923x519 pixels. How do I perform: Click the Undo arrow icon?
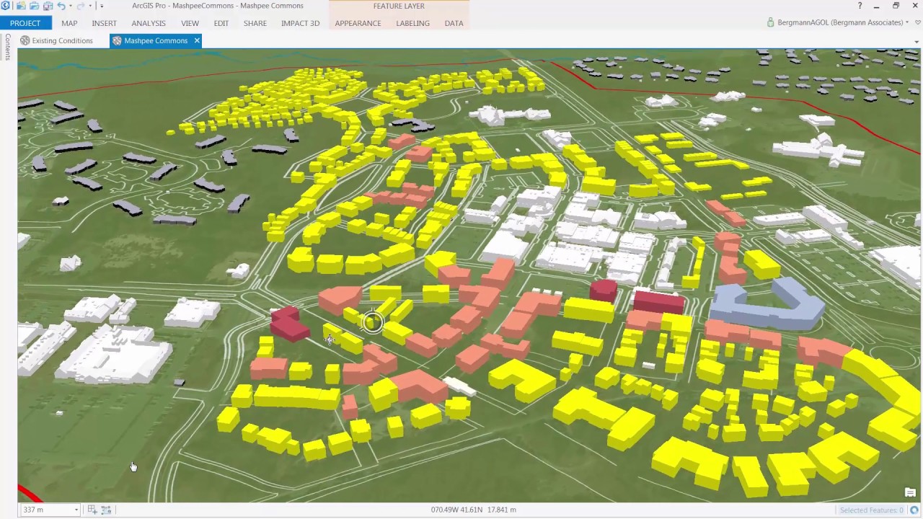[x=61, y=6]
